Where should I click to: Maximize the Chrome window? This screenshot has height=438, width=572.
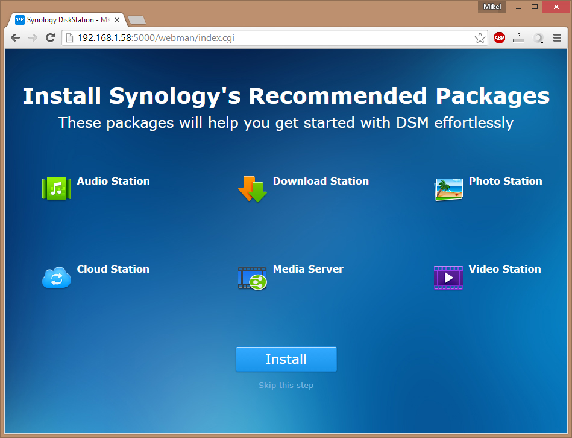pos(535,7)
